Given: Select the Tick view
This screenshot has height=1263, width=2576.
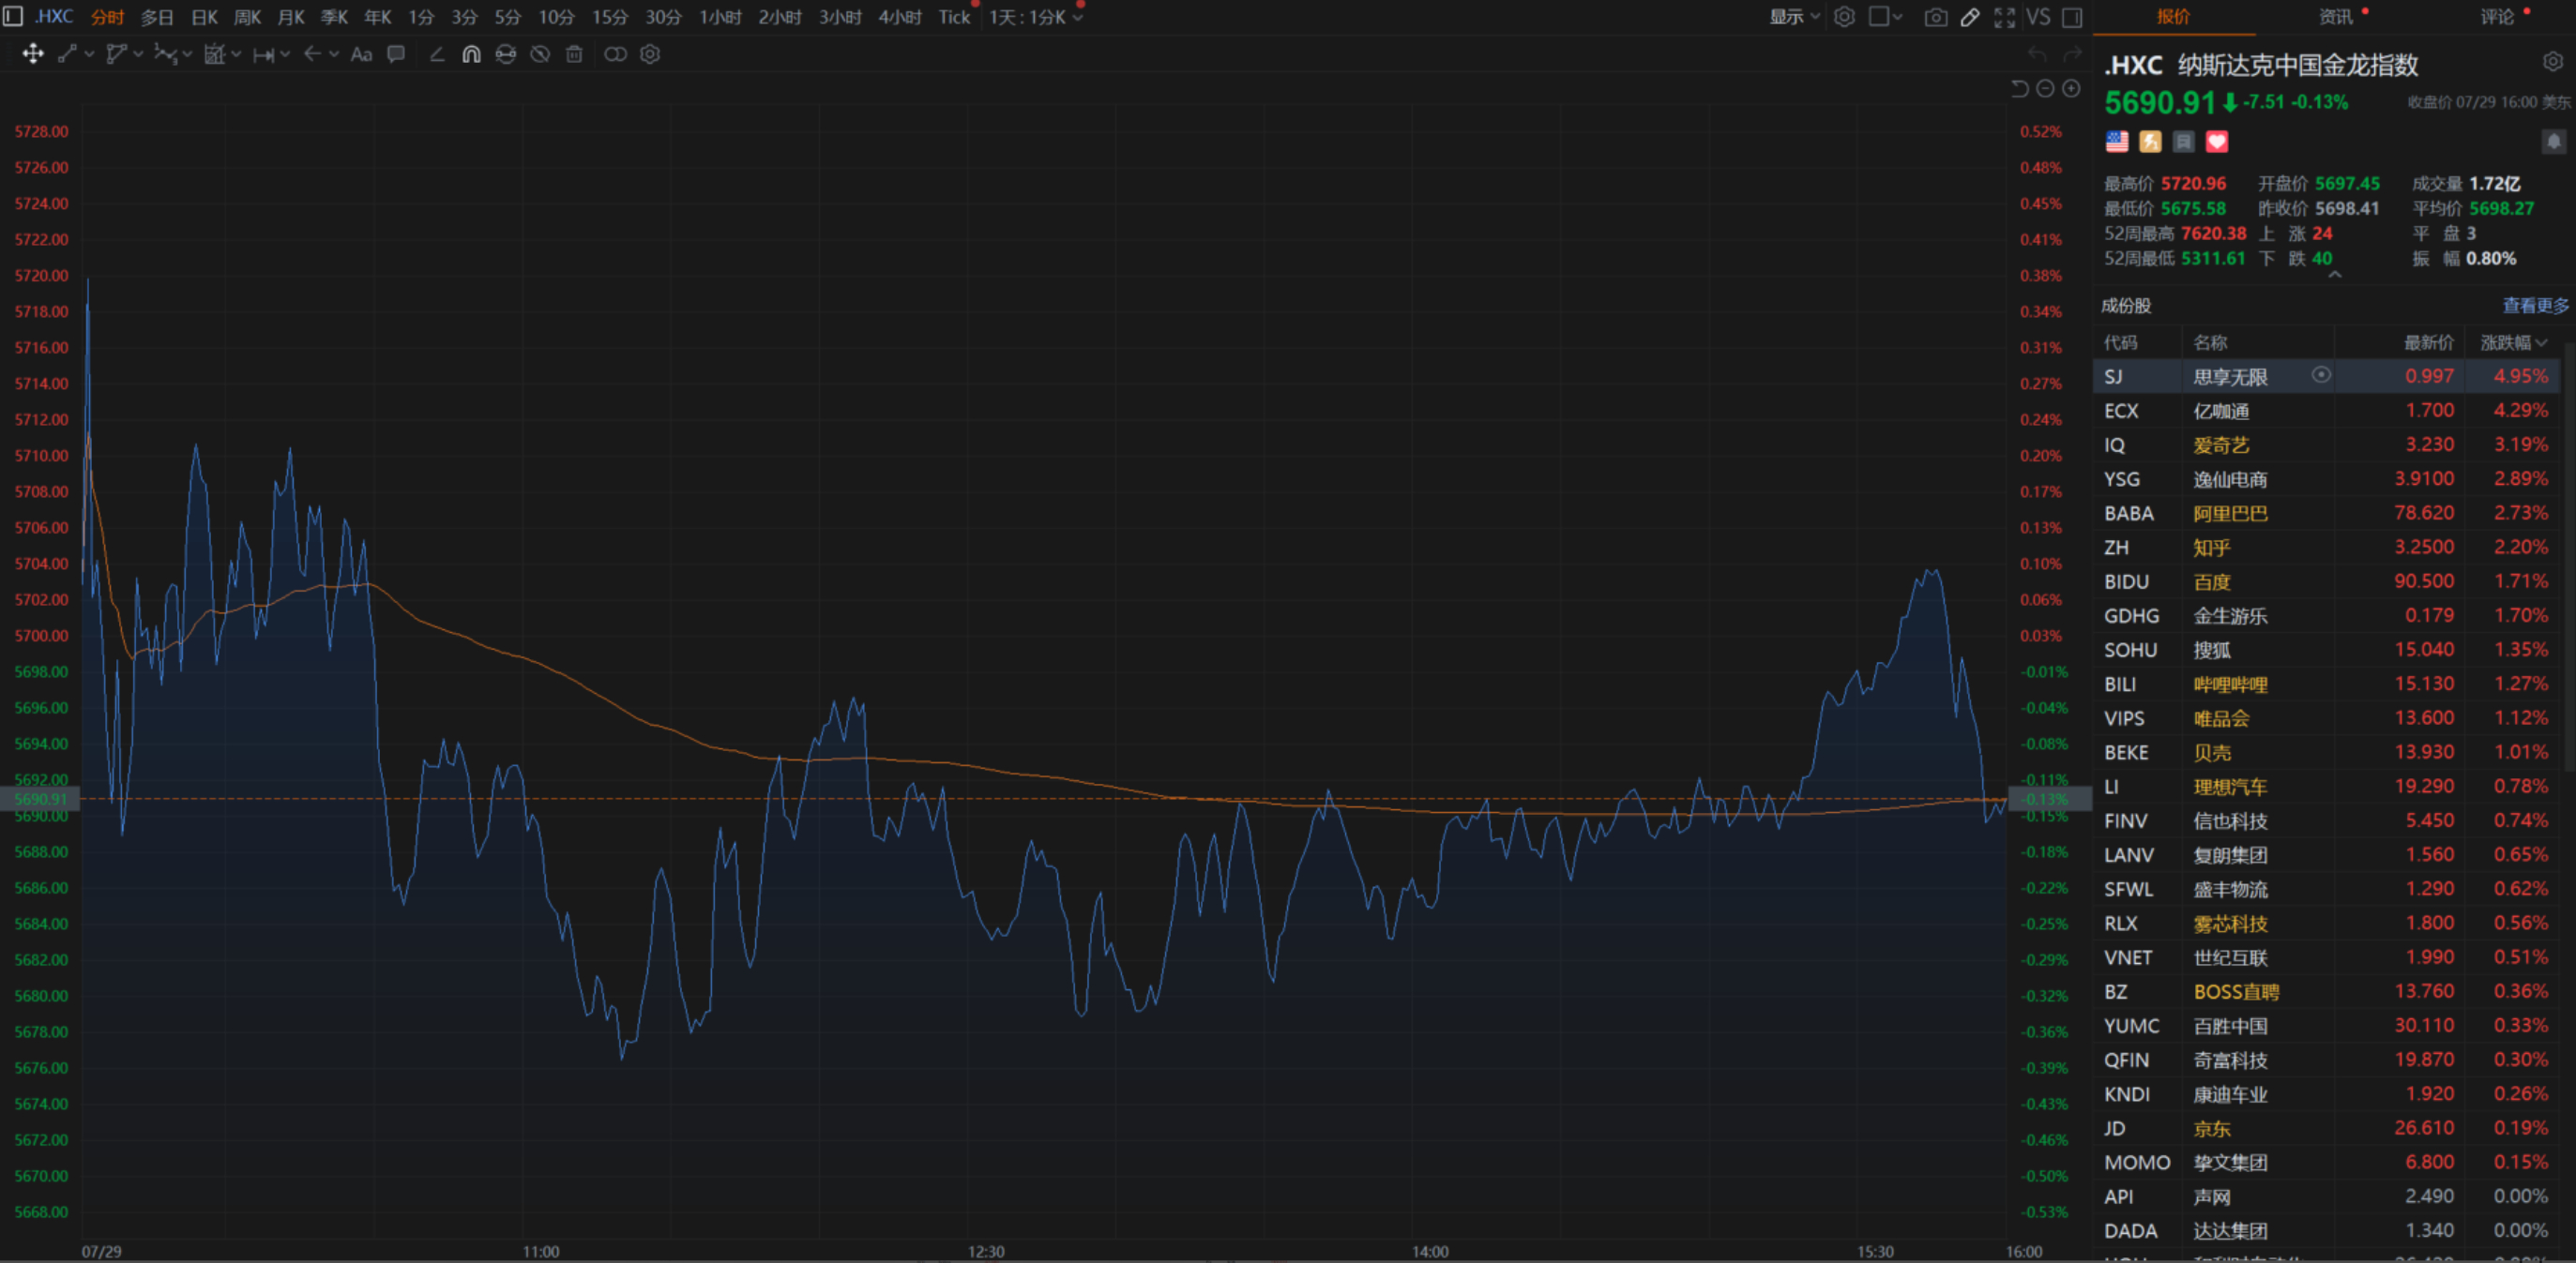Looking at the screenshot, I should coord(954,17).
